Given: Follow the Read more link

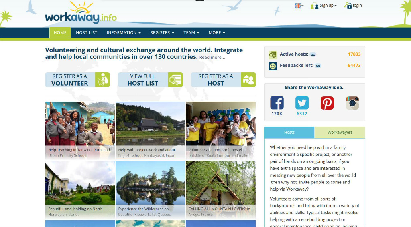Looking at the screenshot, I should click(x=212, y=58).
